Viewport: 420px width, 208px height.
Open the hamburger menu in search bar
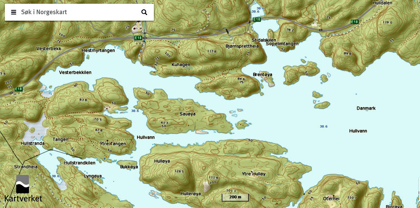click(x=13, y=12)
